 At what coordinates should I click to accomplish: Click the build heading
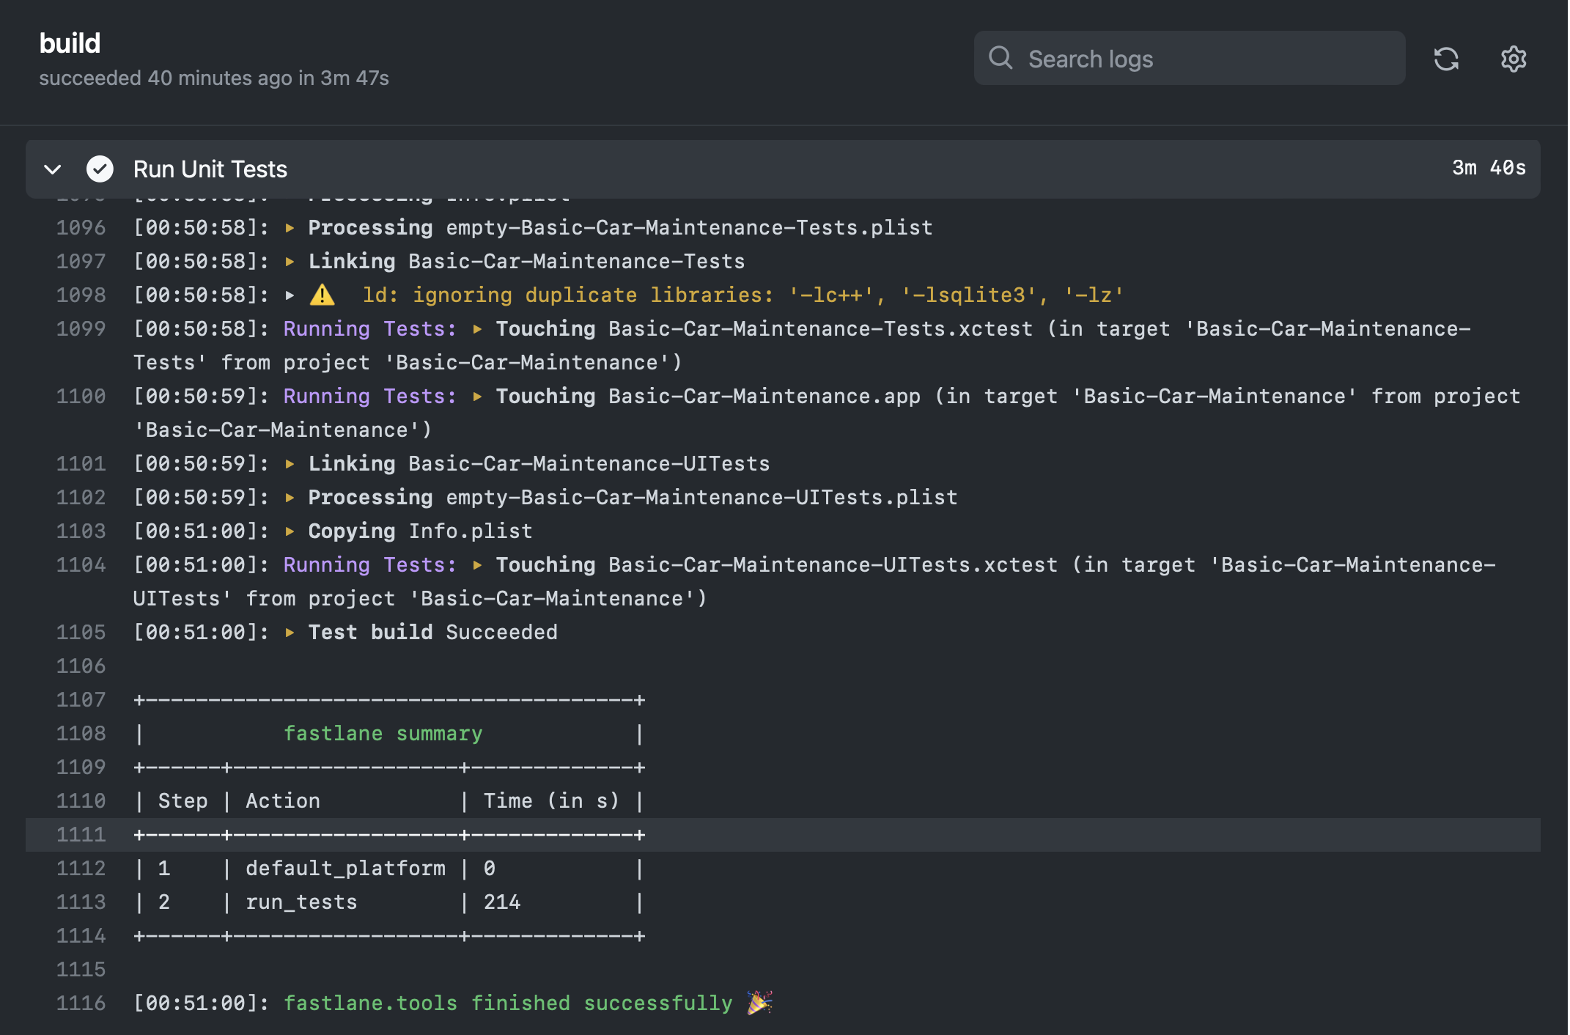tap(70, 43)
